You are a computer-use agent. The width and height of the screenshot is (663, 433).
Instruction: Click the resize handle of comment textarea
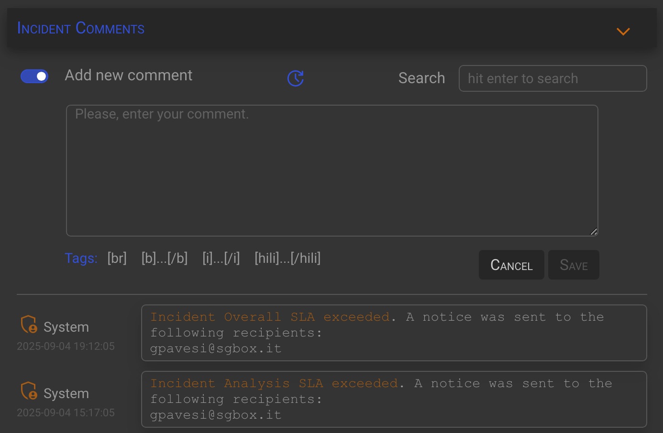(x=594, y=232)
